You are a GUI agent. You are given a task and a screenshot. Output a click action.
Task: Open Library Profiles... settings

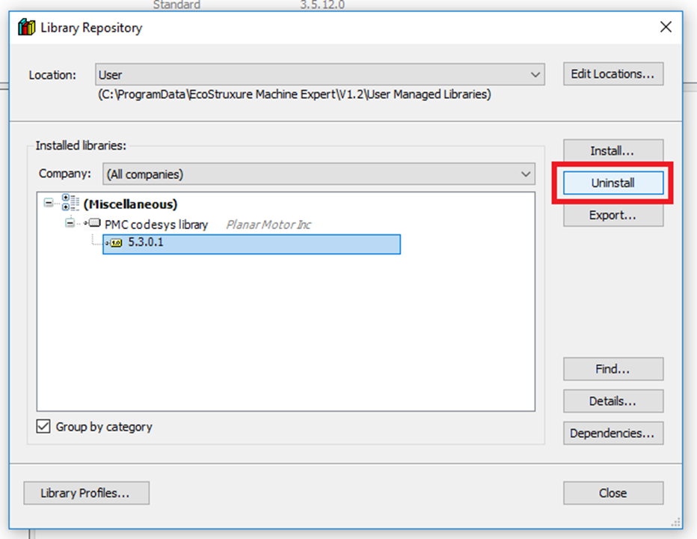[86, 493]
